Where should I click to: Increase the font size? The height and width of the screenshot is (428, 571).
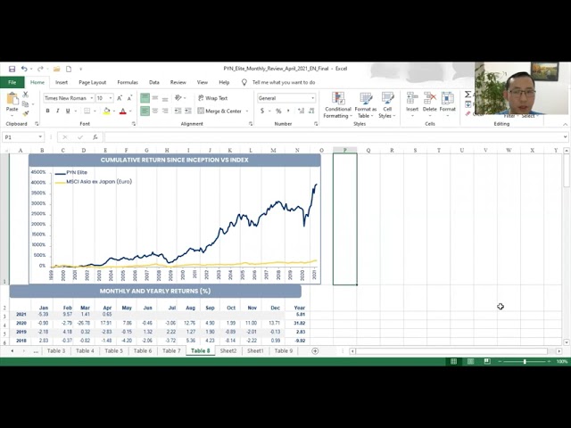[120, 98]
